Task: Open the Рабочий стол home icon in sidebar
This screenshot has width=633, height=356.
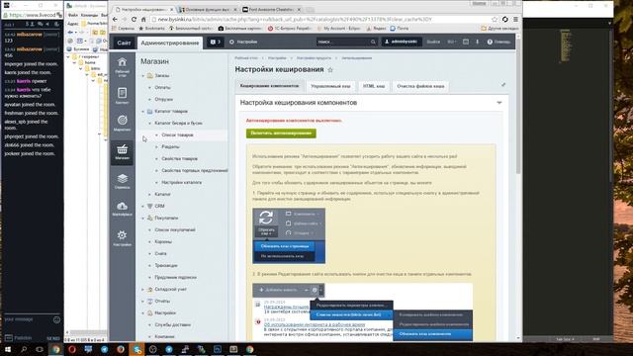Action: pyautogui.click(x=122, y=62)
